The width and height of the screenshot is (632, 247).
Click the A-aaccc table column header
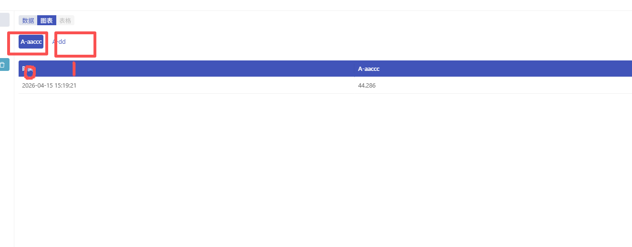coord(369,69)
